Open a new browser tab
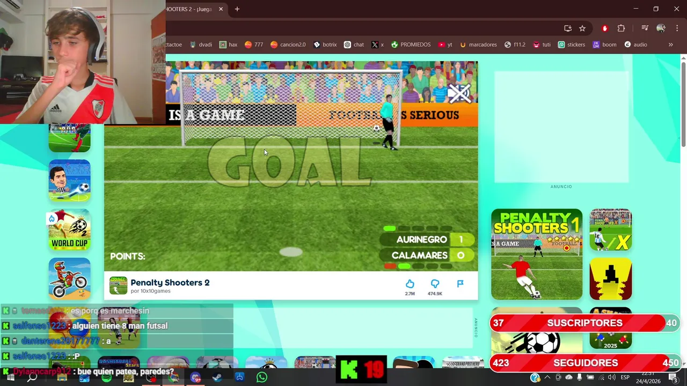 [237, 9]
